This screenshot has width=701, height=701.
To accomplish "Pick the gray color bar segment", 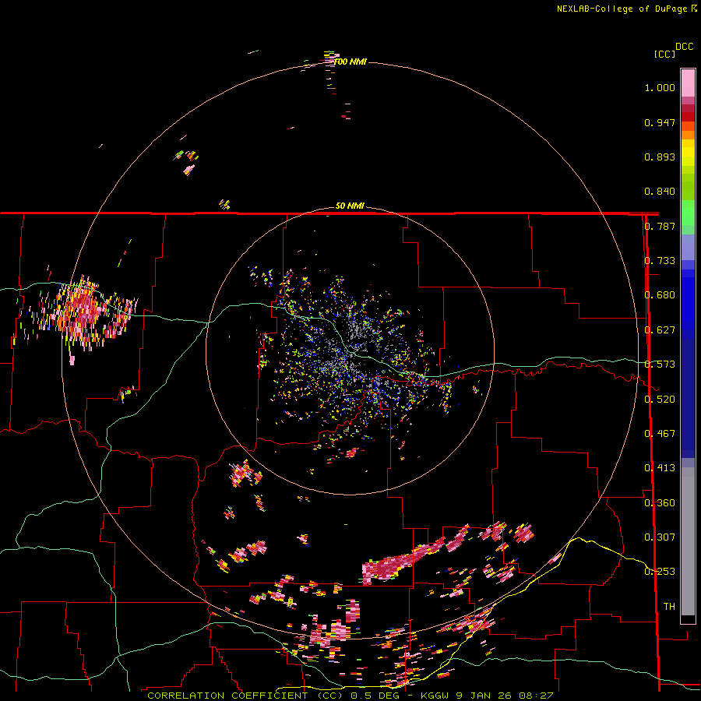I will (688, 541).
